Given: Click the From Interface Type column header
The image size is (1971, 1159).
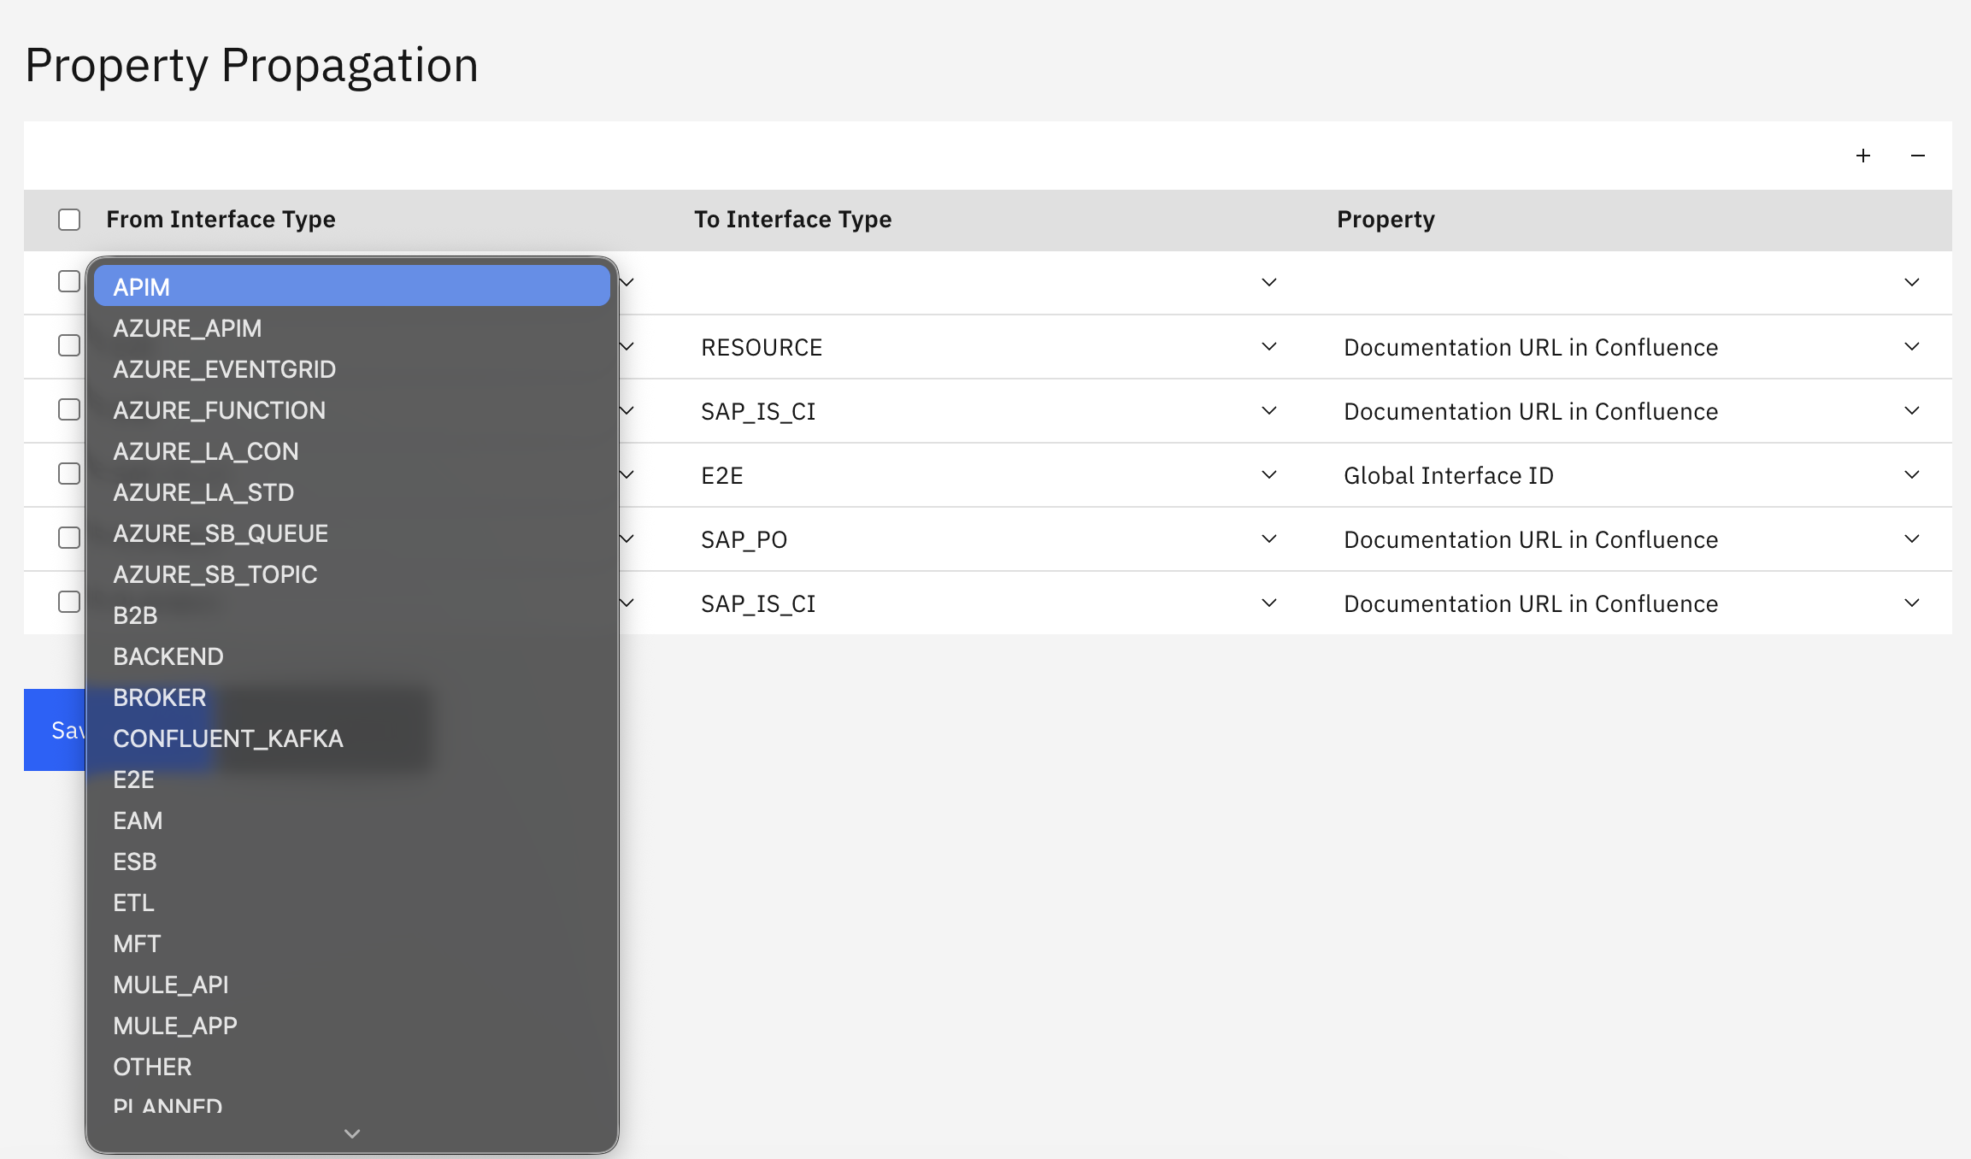Looking at the screenshot, I should [x=221, y=220].
